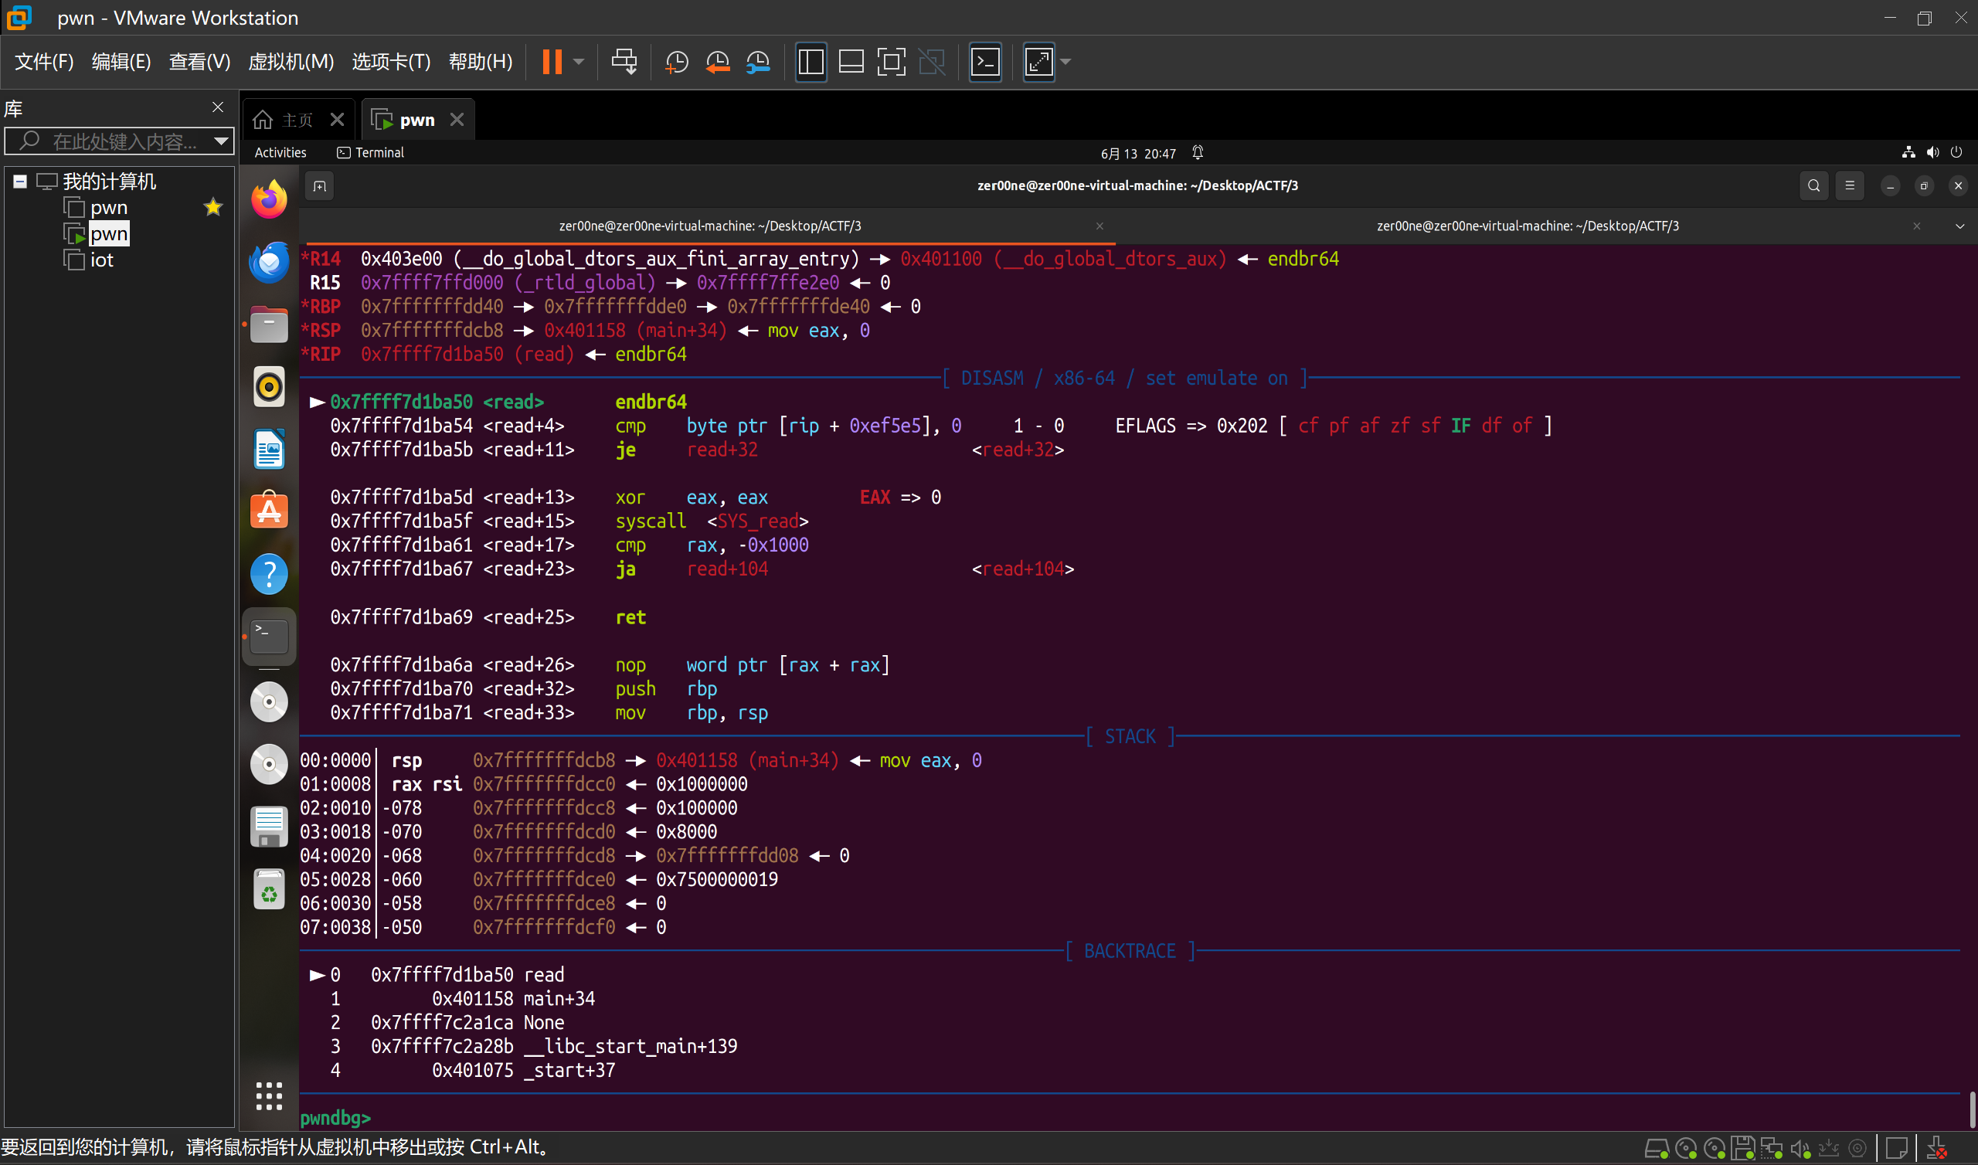Expand the stretch display dropdown arrow

click(x=1066, y=61)
